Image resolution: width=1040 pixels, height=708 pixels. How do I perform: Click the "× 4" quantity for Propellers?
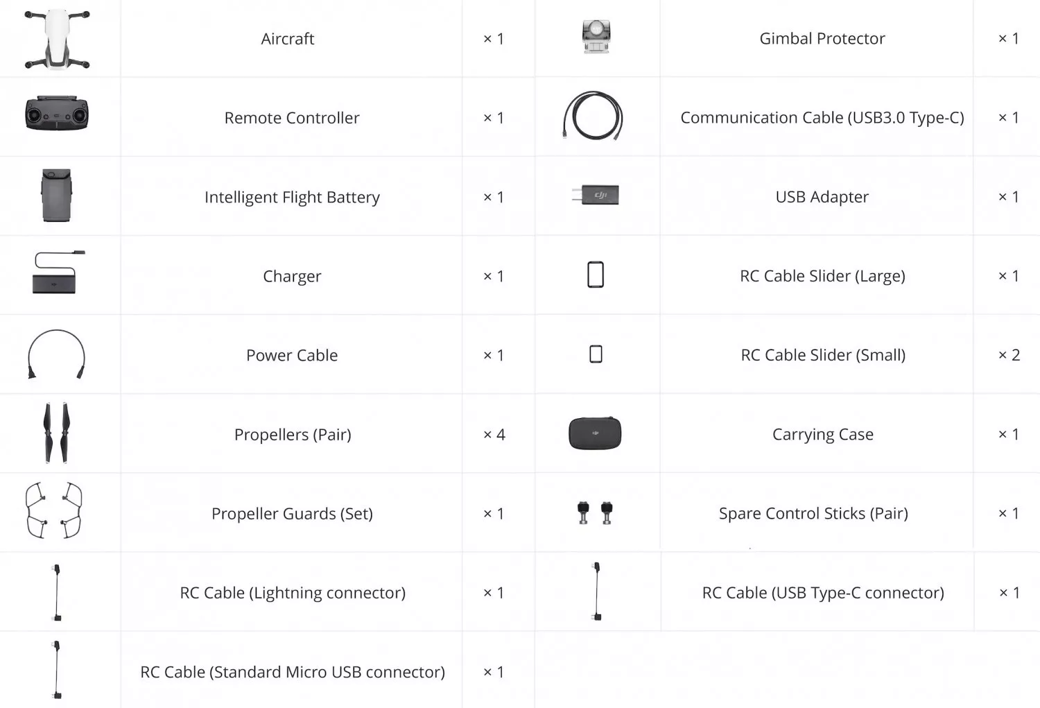coord(494,435)
